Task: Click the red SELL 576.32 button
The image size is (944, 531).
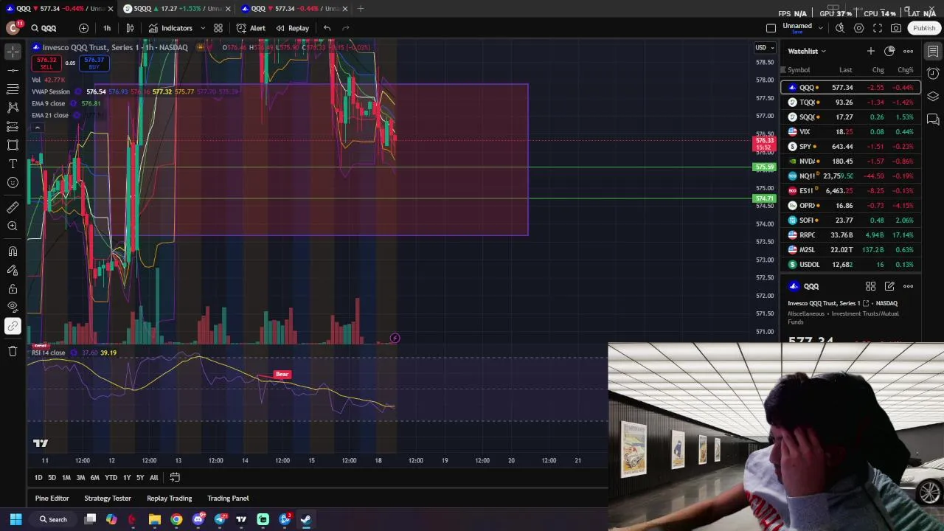Action: click(46, 63)
